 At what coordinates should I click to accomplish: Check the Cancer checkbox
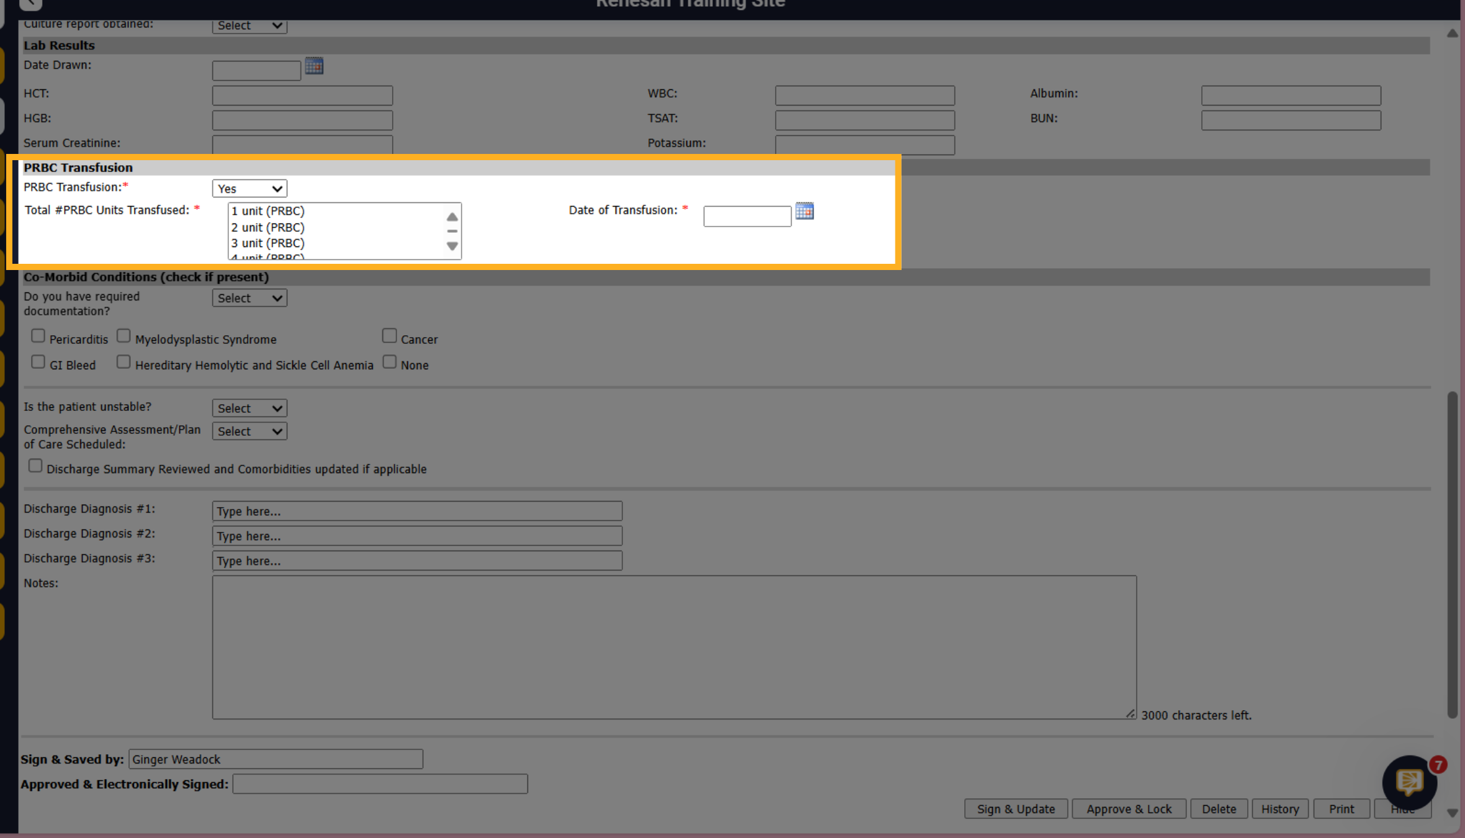tap(389, 336)
